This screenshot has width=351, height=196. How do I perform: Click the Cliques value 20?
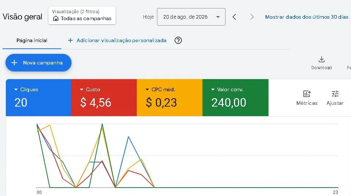coord(21,103)
